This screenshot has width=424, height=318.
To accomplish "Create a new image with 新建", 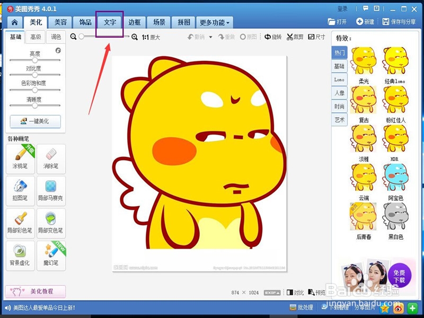I will (x=365, y=22).
